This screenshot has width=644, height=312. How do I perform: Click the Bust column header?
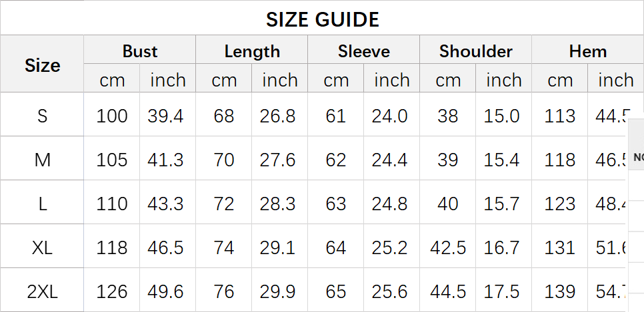139,51
